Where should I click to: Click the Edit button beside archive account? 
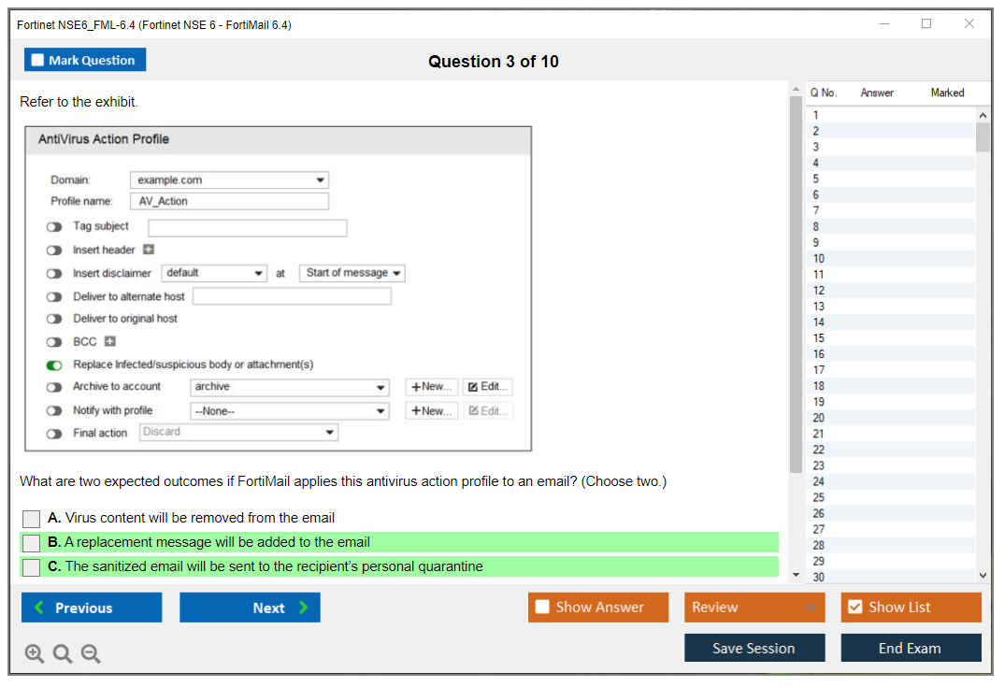pos(488,387)
